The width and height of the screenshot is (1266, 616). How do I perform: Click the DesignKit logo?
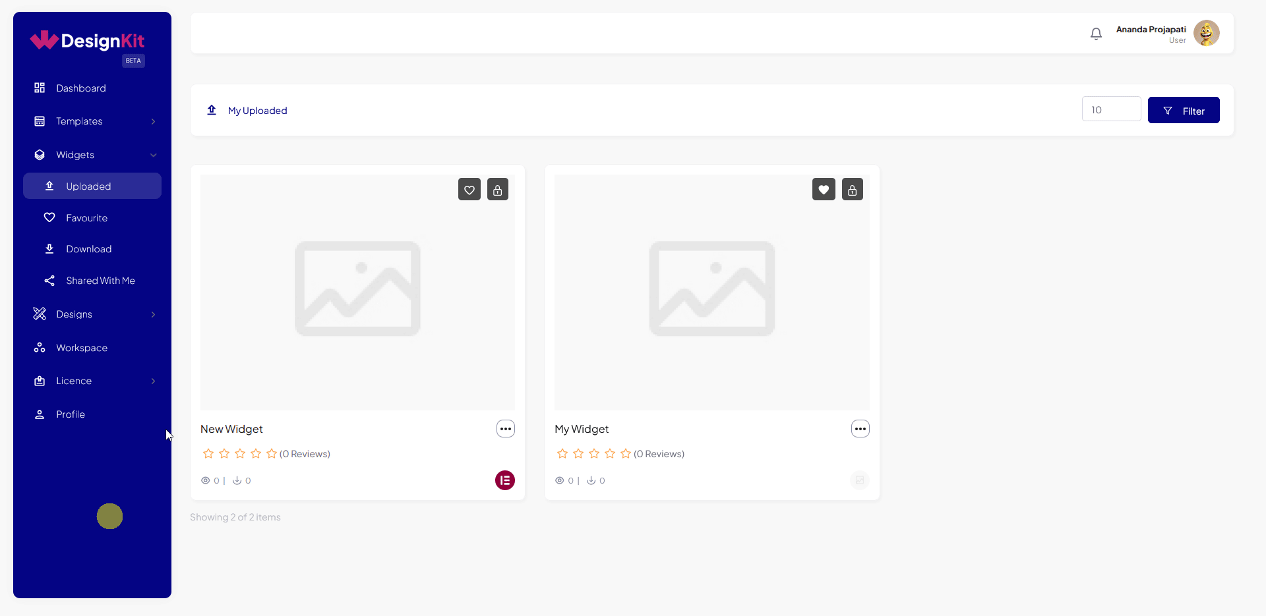(x=87, y=41)
